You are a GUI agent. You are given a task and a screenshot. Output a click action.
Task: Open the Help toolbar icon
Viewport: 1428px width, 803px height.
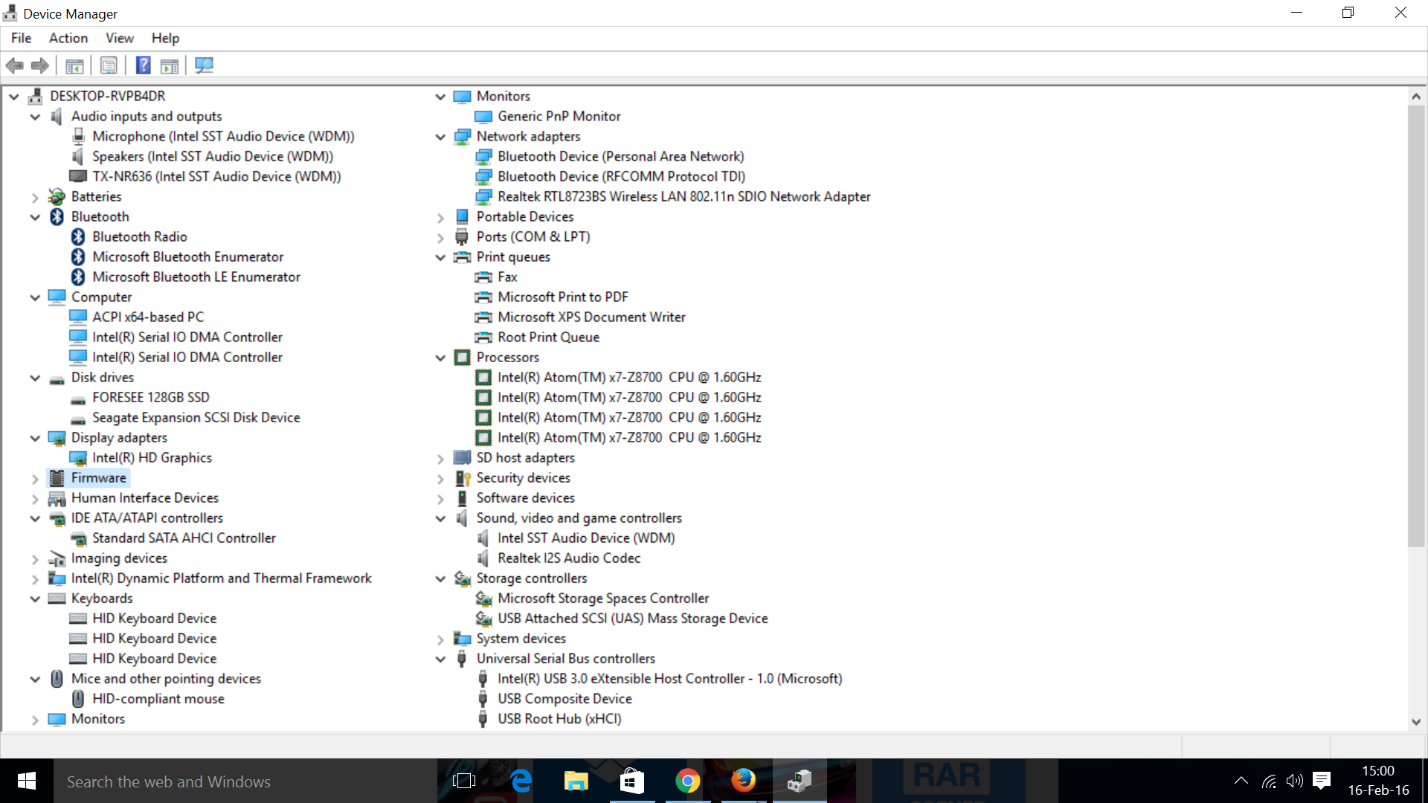(143, 65)
